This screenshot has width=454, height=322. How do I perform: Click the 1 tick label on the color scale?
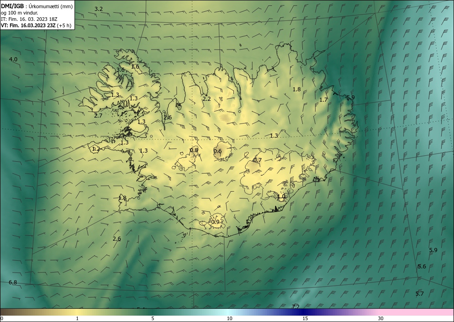click(77, 318)
